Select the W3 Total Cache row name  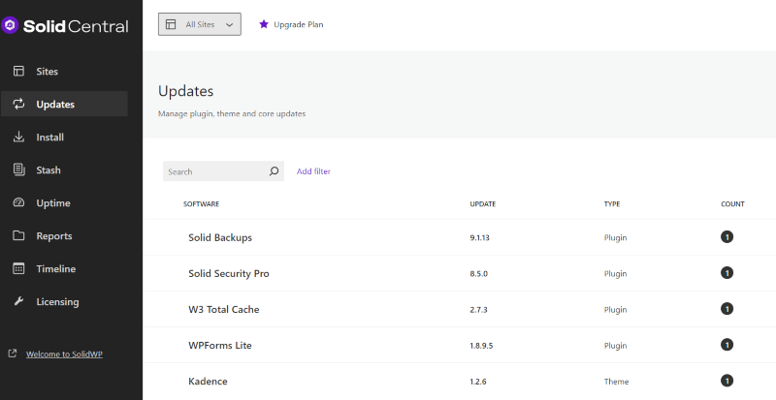pyautogui.click(x=224, y=310)
